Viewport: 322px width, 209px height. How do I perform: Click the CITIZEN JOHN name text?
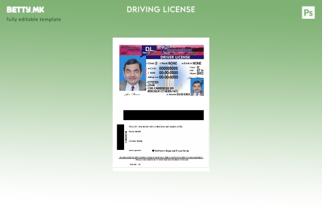152,84
